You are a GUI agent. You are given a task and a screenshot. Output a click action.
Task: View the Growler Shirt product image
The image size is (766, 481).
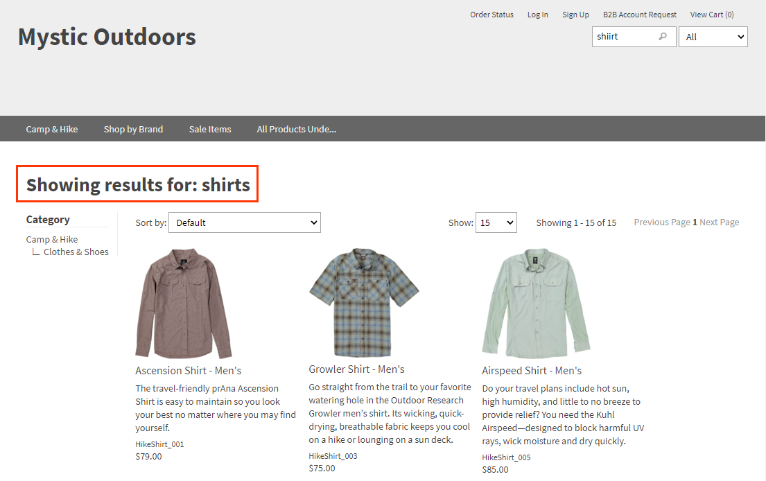[363, 303]
